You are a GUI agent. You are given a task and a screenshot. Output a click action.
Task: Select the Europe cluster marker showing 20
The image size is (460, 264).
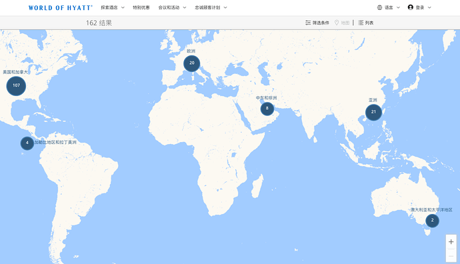[192, 63]
